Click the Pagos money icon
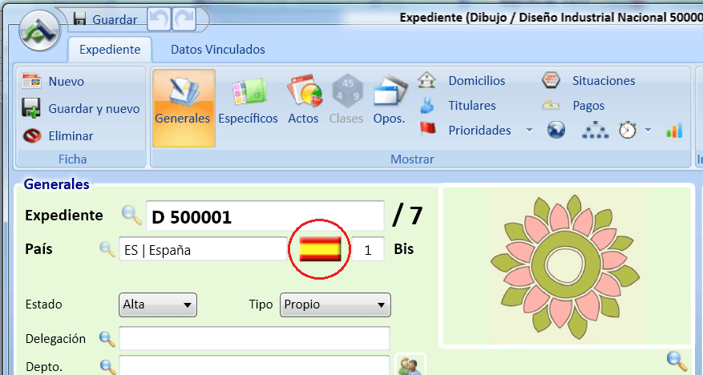The width and height of the screenshot is (703, 375). pos(551,106)
